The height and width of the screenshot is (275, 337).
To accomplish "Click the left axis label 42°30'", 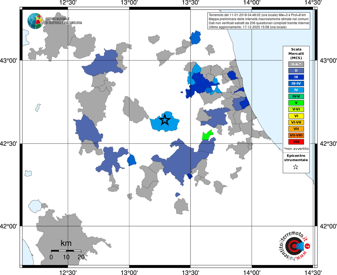I will 9,144.
